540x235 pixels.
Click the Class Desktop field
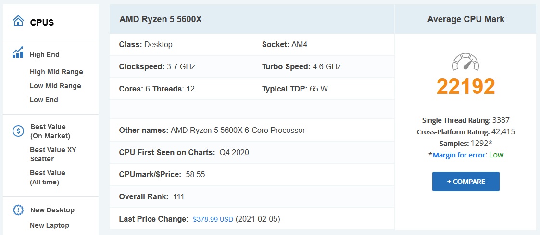click(146, 44)
